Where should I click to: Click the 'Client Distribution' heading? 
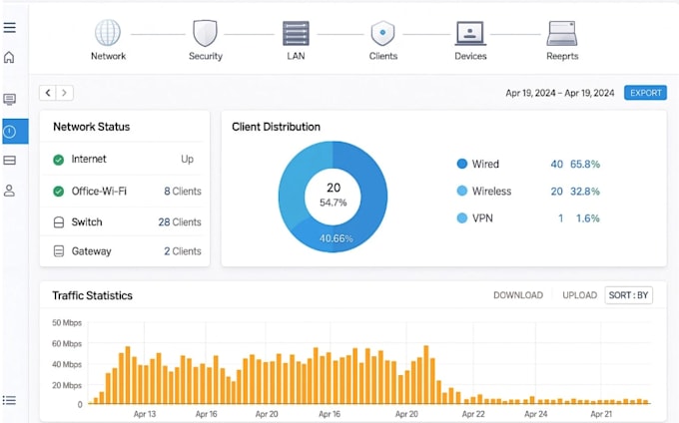click(x=276, y=127)
